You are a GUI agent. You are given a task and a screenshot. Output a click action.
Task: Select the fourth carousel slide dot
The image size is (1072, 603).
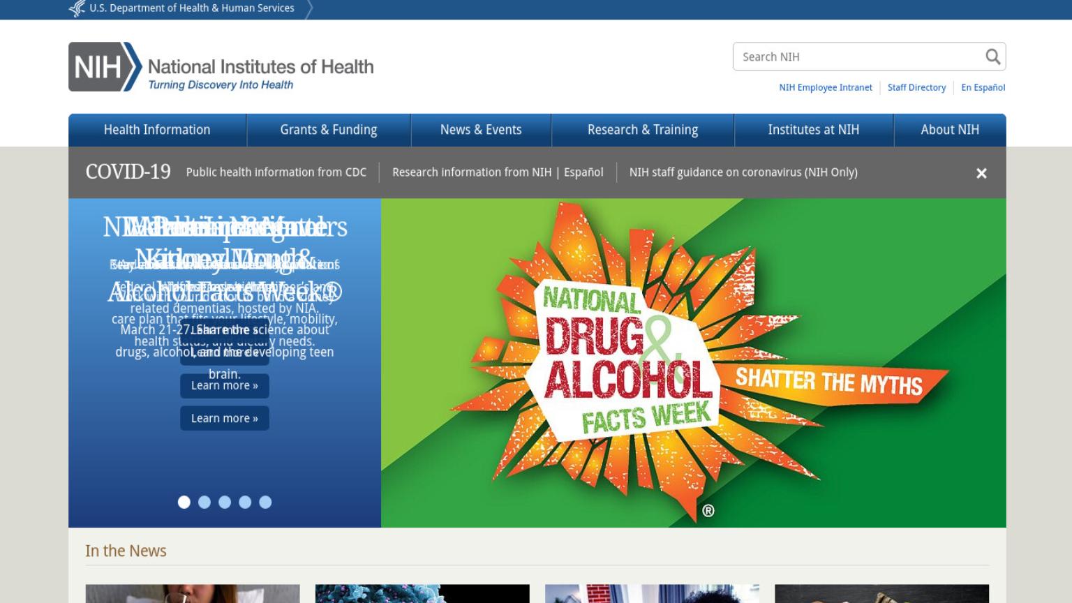[245, 502]
